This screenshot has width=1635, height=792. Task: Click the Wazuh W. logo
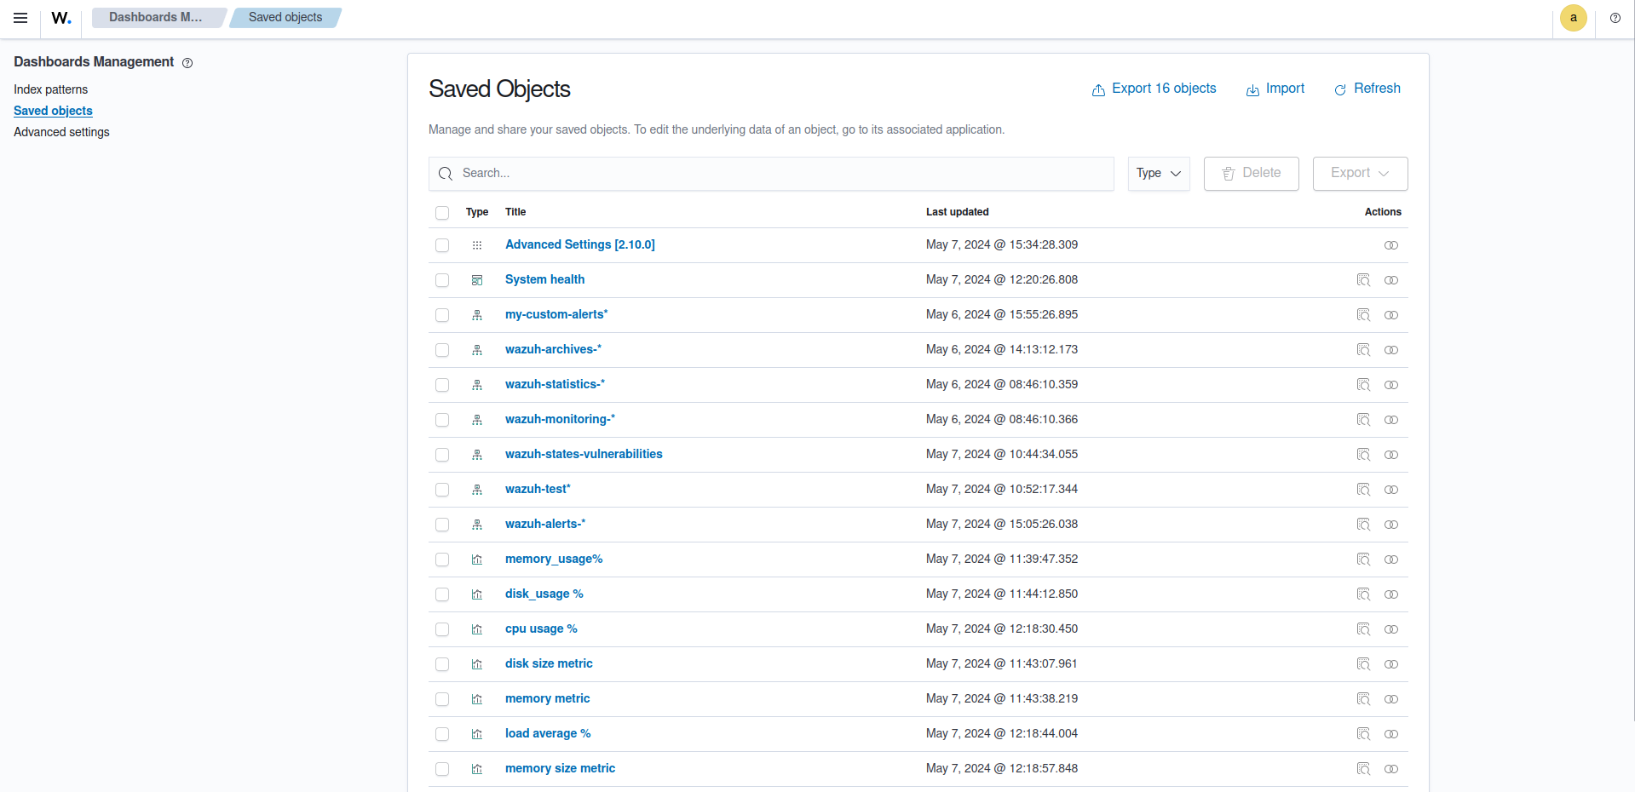click(61, 18)
